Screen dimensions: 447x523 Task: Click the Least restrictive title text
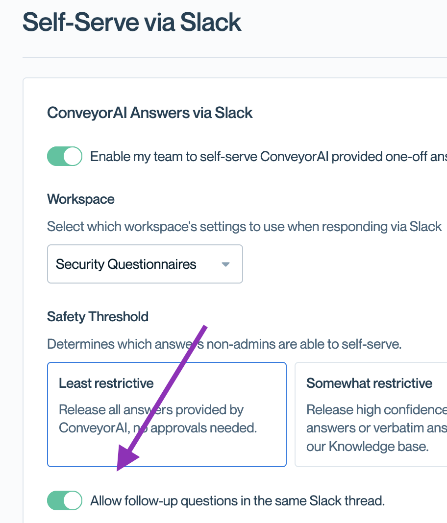(x=106, y=383)
